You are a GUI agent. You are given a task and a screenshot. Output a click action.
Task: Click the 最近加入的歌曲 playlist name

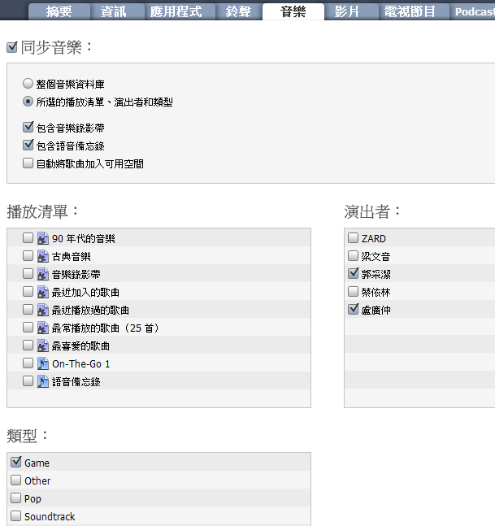point(85,293)
